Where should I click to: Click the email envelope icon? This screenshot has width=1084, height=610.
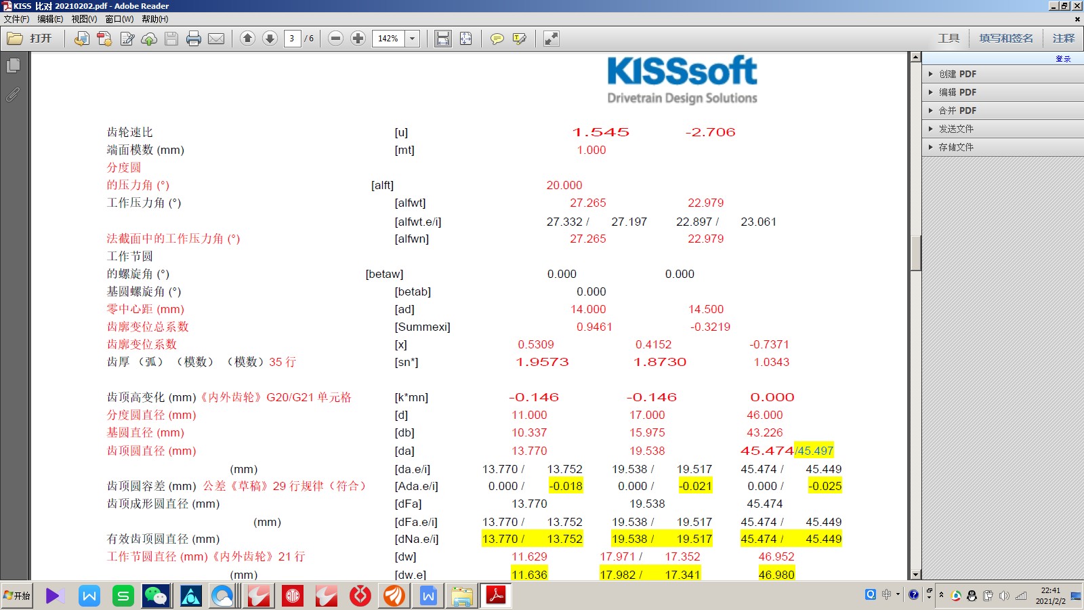point(216,39)
